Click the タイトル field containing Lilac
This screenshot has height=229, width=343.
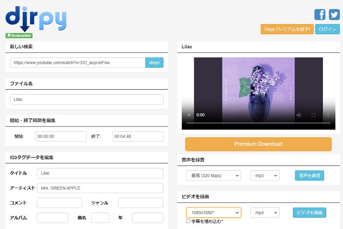pyautogui.click(x=100, y=173)
